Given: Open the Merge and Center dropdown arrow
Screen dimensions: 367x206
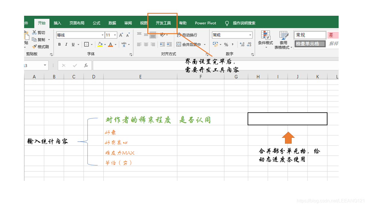Looking at the screenshot, I should [205, 45].
